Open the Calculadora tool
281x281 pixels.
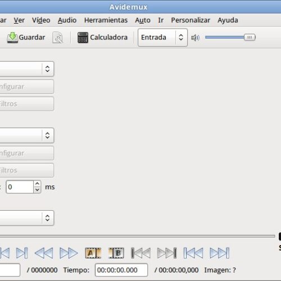pyautogui.click(x=102, y=38)
